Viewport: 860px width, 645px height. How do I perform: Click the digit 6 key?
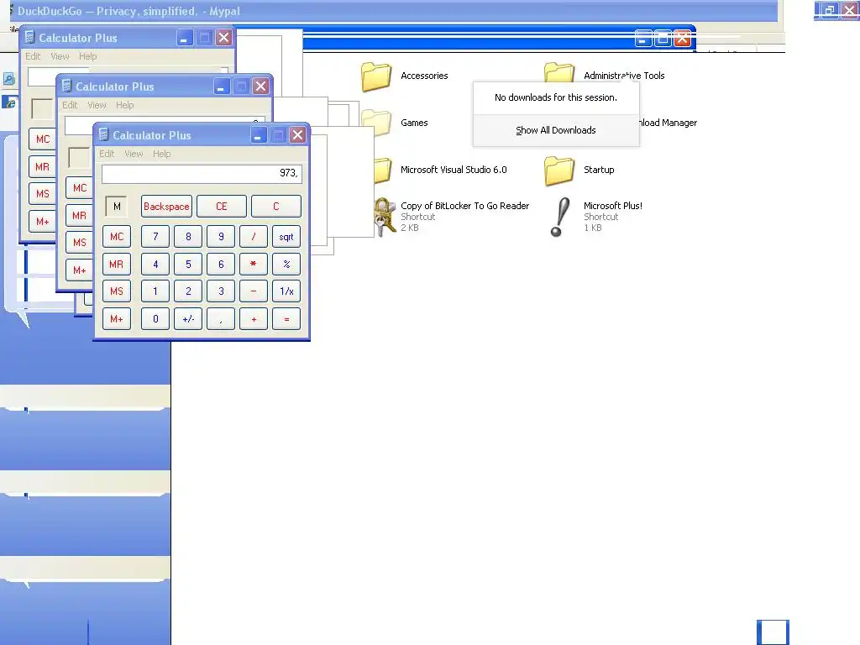pos(221,264)
